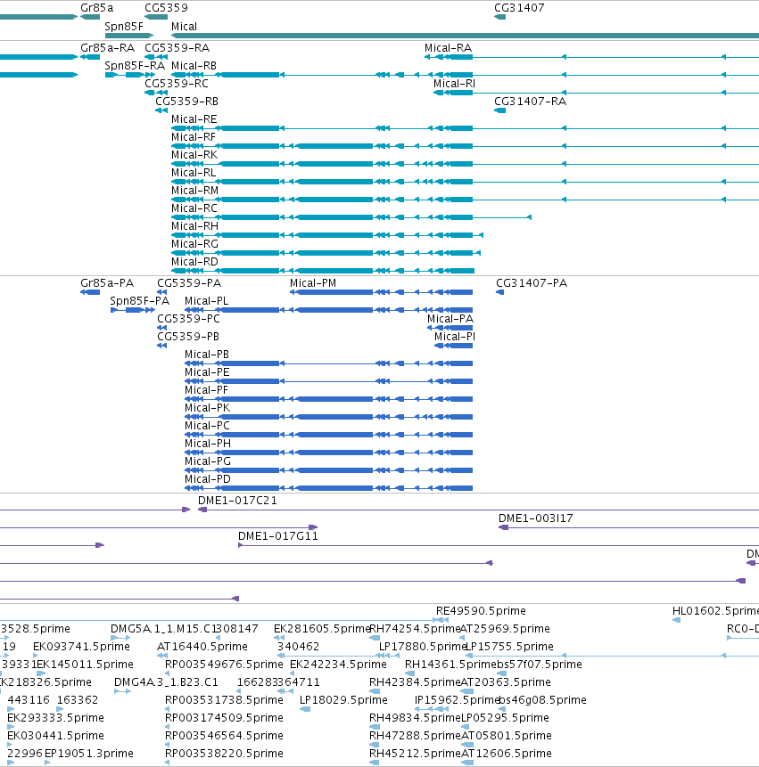Click the EK293333.5prime EST label
759x767 pixels.
(x=55, y=718)
